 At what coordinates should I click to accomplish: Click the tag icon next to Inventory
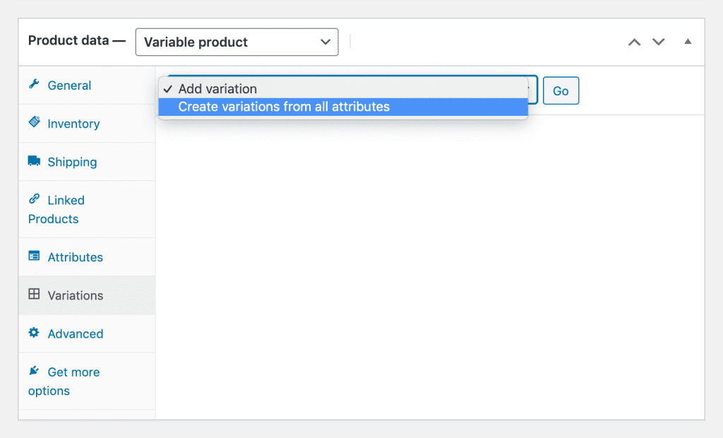pos(34,123)
